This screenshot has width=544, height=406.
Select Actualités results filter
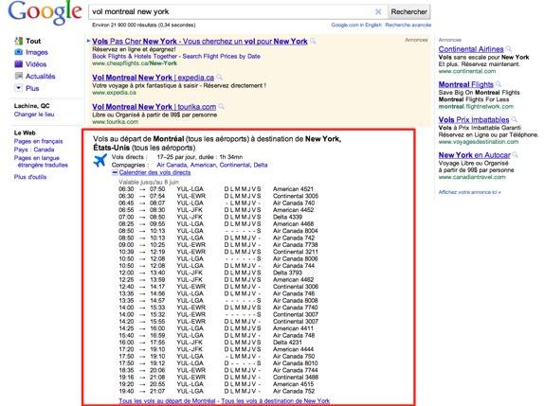[40, 77]
